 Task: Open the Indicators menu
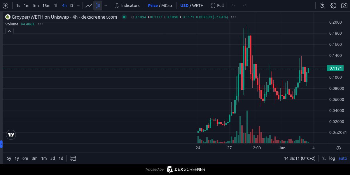127,6
